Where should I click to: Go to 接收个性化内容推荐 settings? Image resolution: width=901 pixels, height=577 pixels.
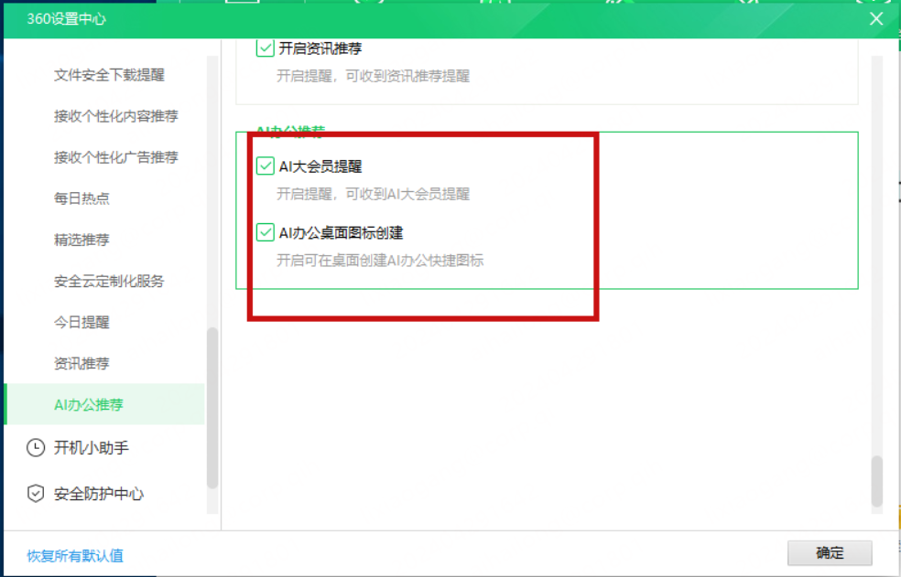click(116, 116)
